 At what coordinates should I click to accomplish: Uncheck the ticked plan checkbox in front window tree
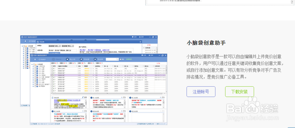[36, 81]
